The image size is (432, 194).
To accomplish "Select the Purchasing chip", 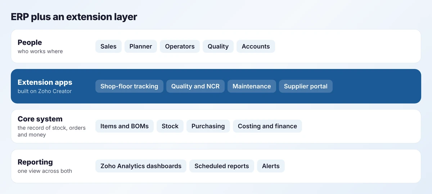I will [208, 126].
